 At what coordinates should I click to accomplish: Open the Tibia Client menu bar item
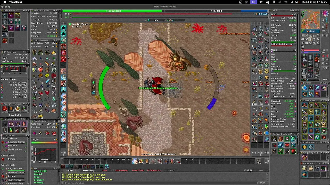pyautogui.click(x=15, y=2)
